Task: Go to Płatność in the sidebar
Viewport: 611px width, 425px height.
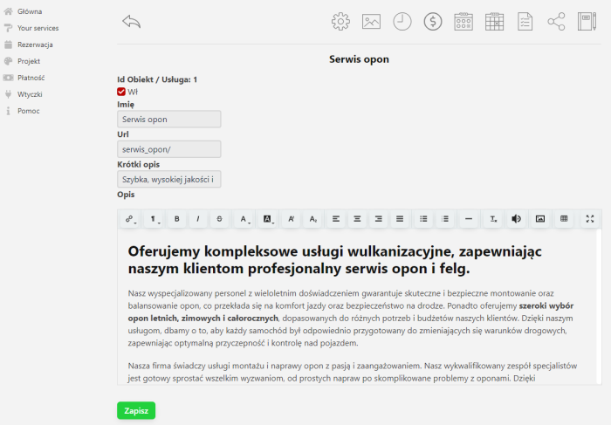Action: point(30,78)
